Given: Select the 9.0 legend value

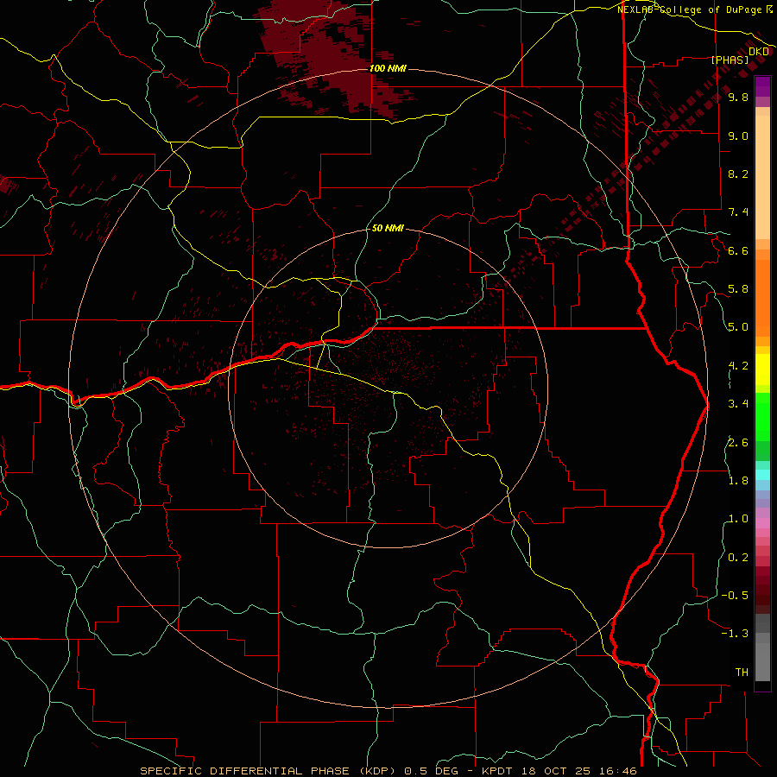Looking at the screenshot, I should point(738,136).
